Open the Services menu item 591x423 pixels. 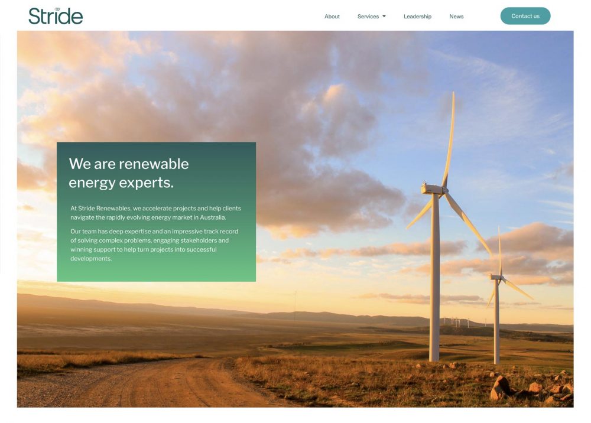click(x=368, y=17)
